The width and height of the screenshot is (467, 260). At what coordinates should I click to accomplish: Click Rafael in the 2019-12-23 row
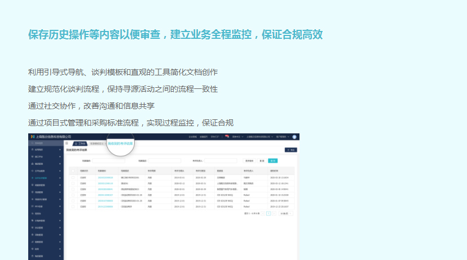(x=246, y=207)
